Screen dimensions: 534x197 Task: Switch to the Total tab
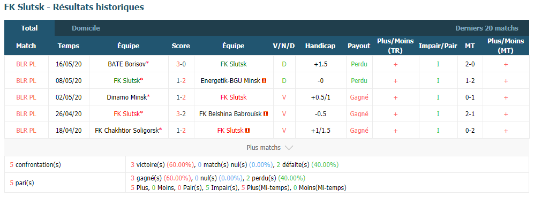pyautogui.click(x=29, y=28)
